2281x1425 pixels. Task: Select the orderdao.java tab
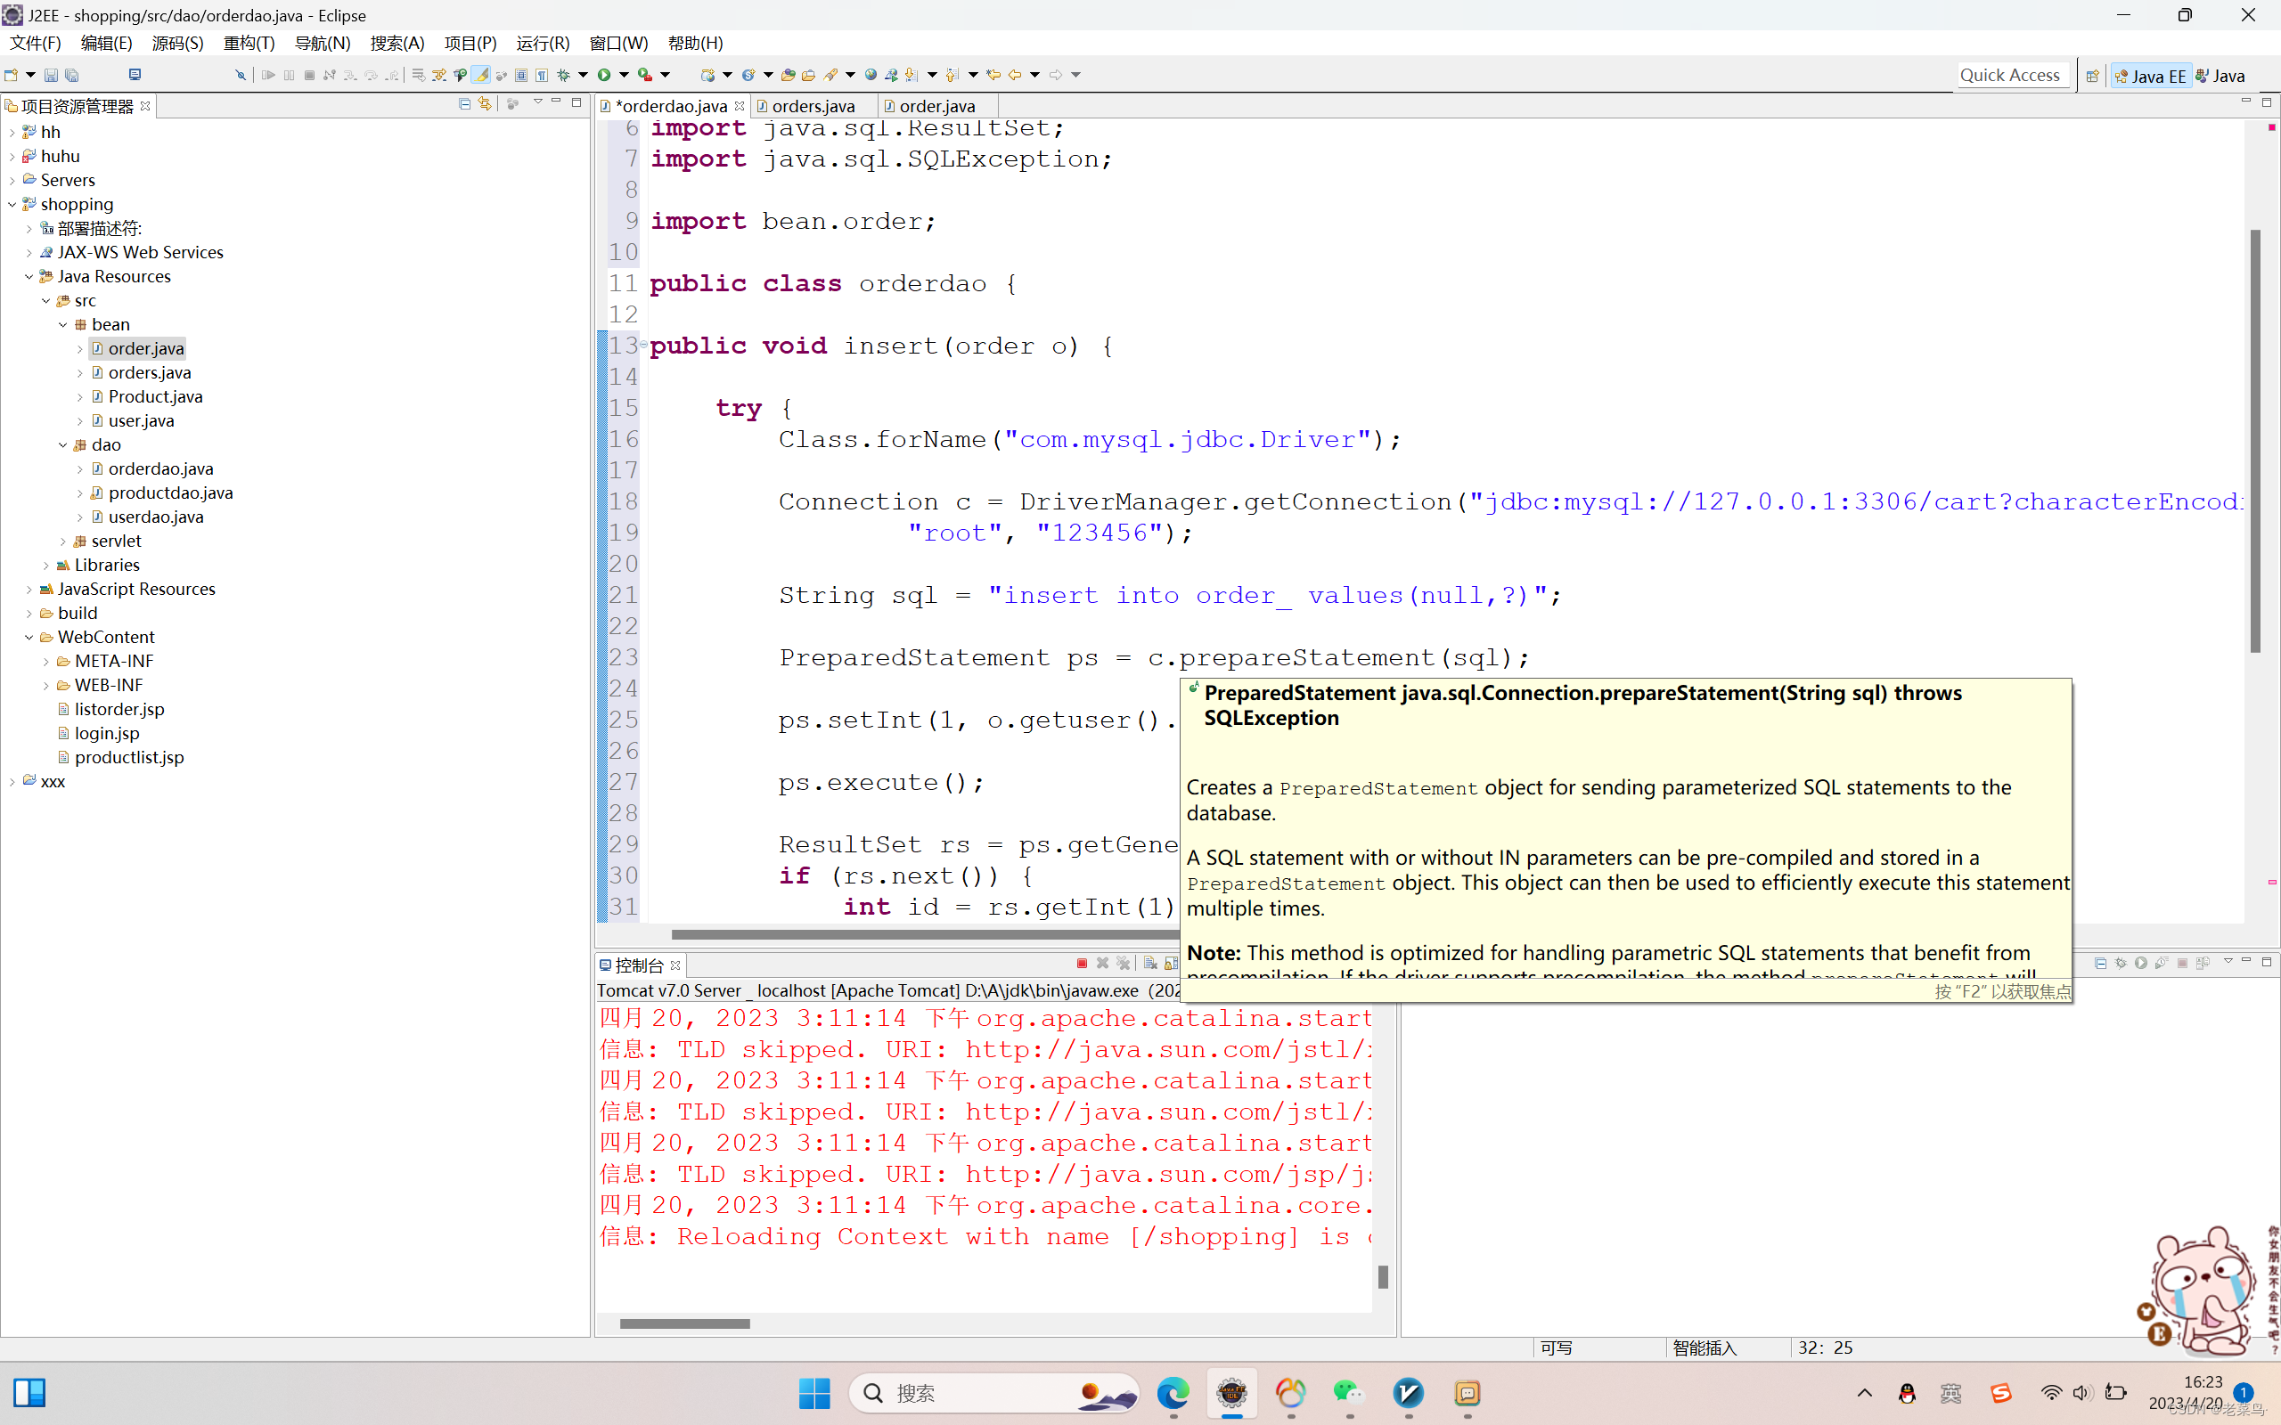[666, 105]
